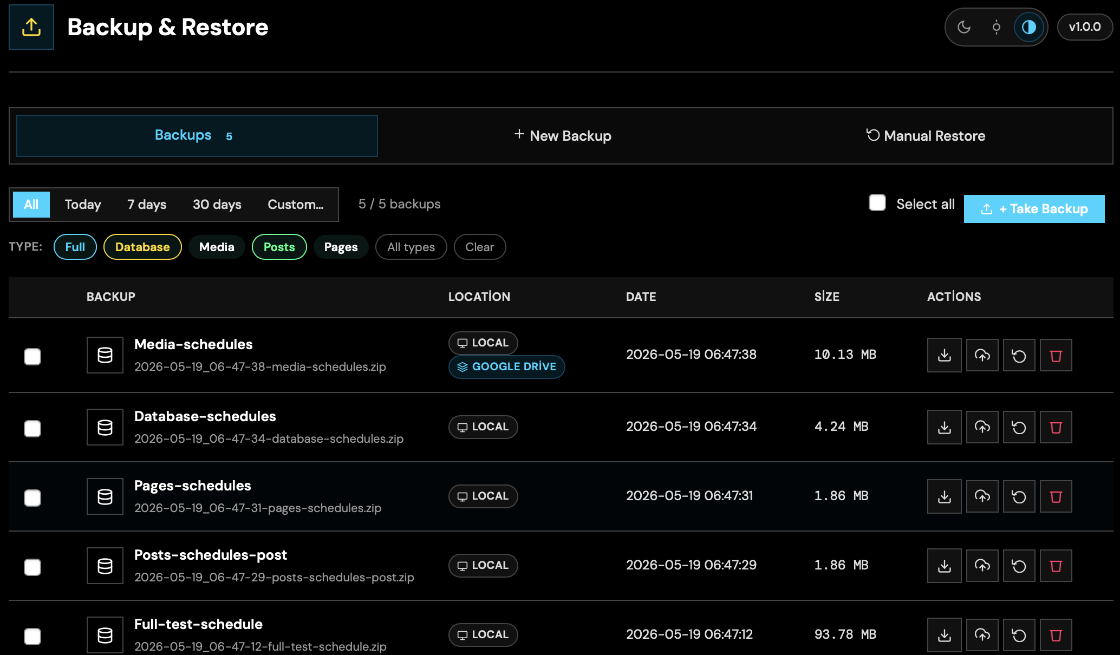Screen dimensions: 1120x655
Task: Select the high-contrast theme icon
Action: coord(1029,27)
